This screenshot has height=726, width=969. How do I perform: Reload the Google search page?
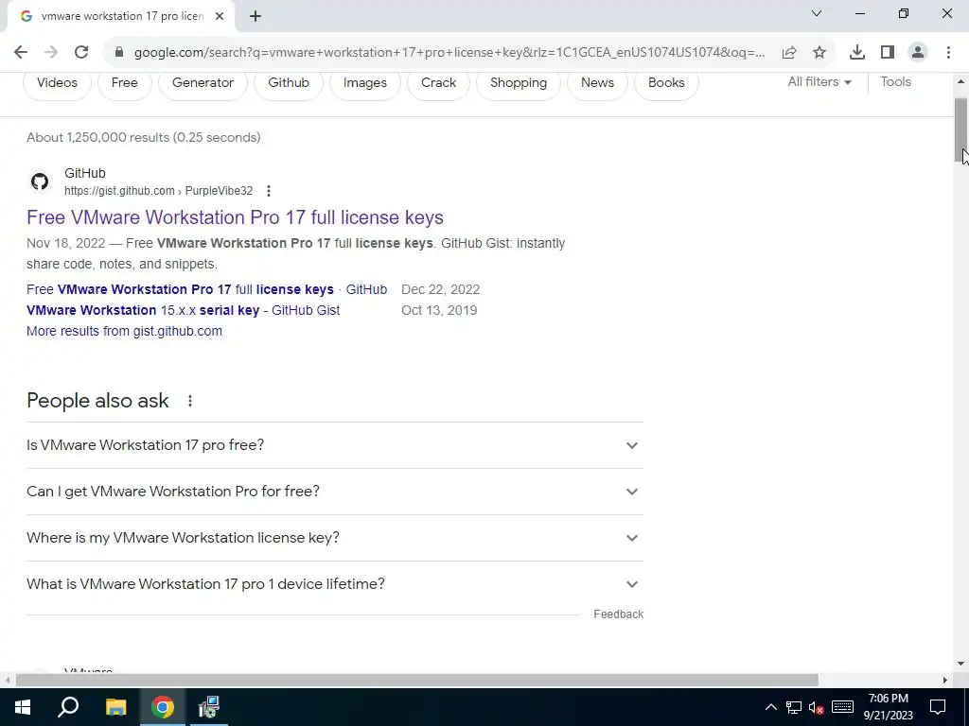[81, 53]
